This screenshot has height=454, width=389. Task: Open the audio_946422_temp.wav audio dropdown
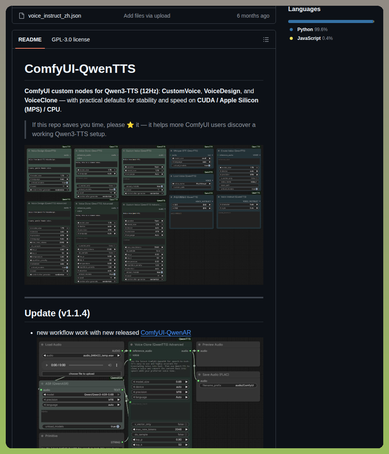coord(82,355)
